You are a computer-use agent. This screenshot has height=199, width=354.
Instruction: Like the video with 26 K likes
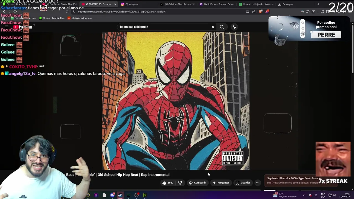click(x=168, y=183)
